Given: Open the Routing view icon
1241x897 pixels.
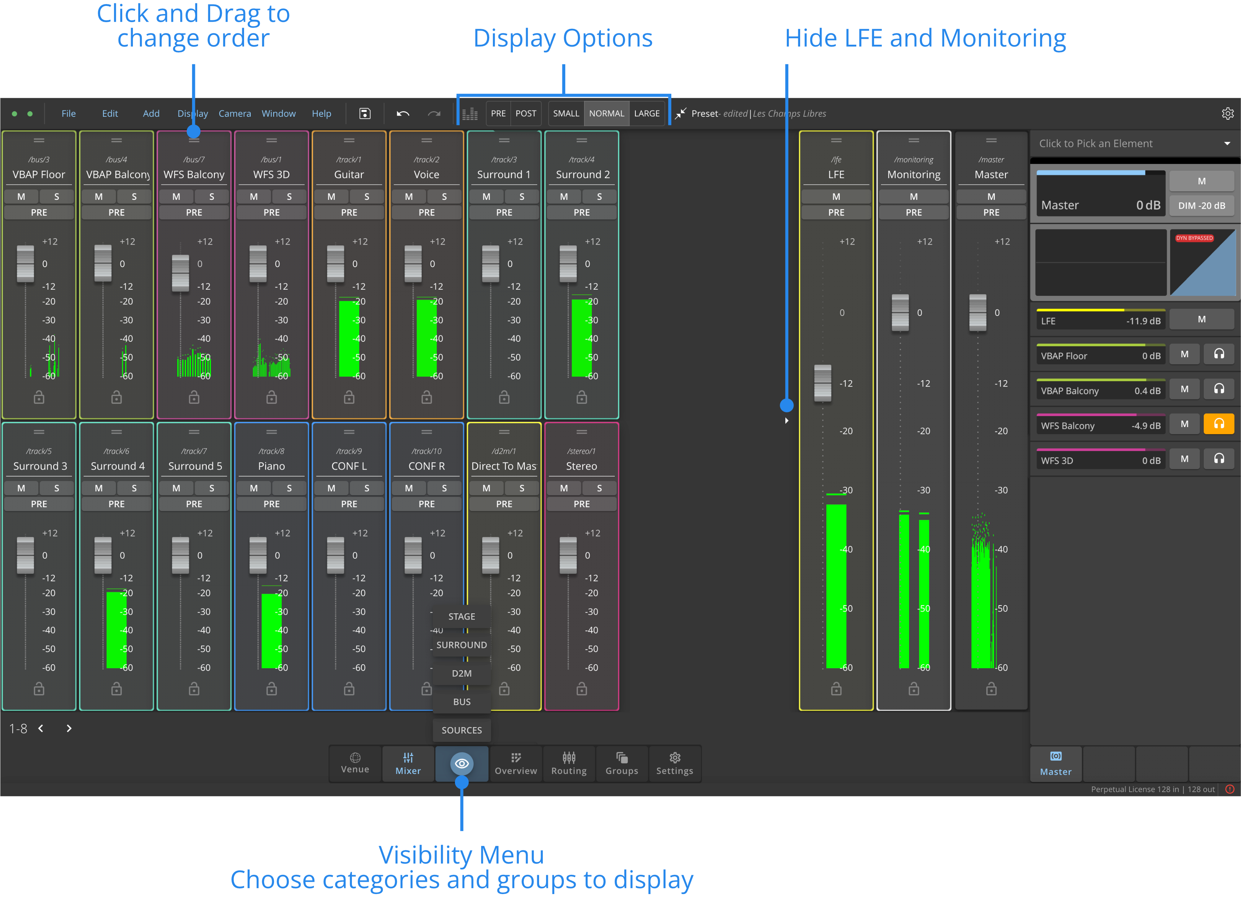Looking at the screenshot, I should pyautogui.click(x=569, y=763).
